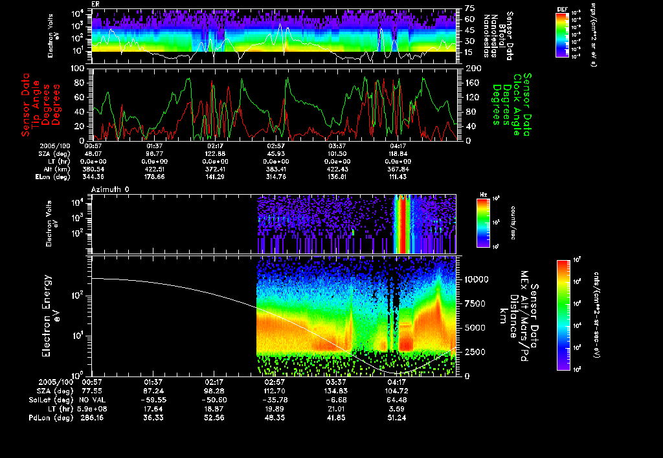Click the bottom electron flux color bar
This screenshot has width=663, height=458.
coord(563,314)
